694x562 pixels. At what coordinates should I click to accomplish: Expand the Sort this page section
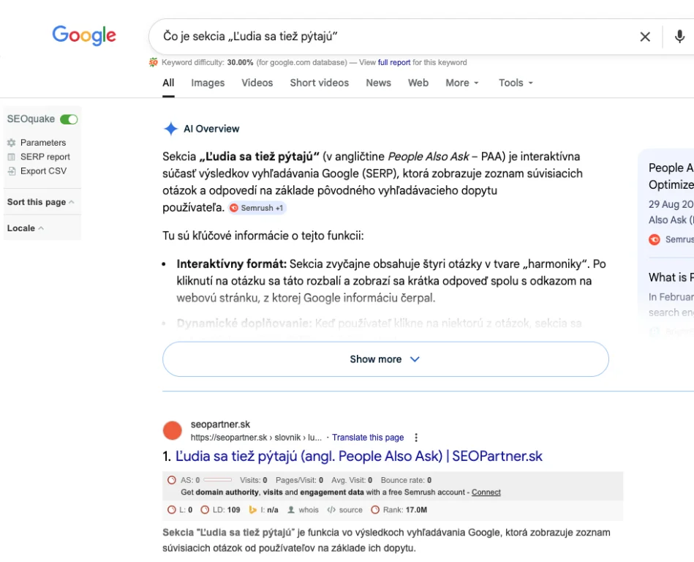pyautogui.click(x=40, y=202)
